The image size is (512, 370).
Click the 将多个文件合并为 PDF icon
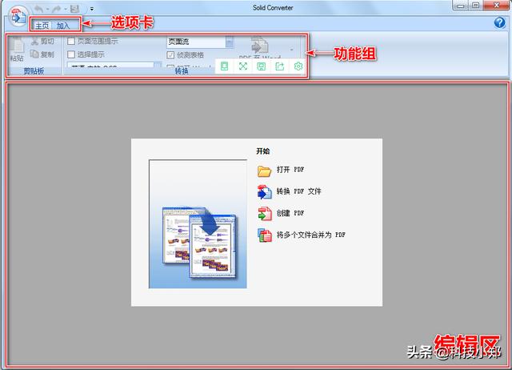tap(265, 235)
